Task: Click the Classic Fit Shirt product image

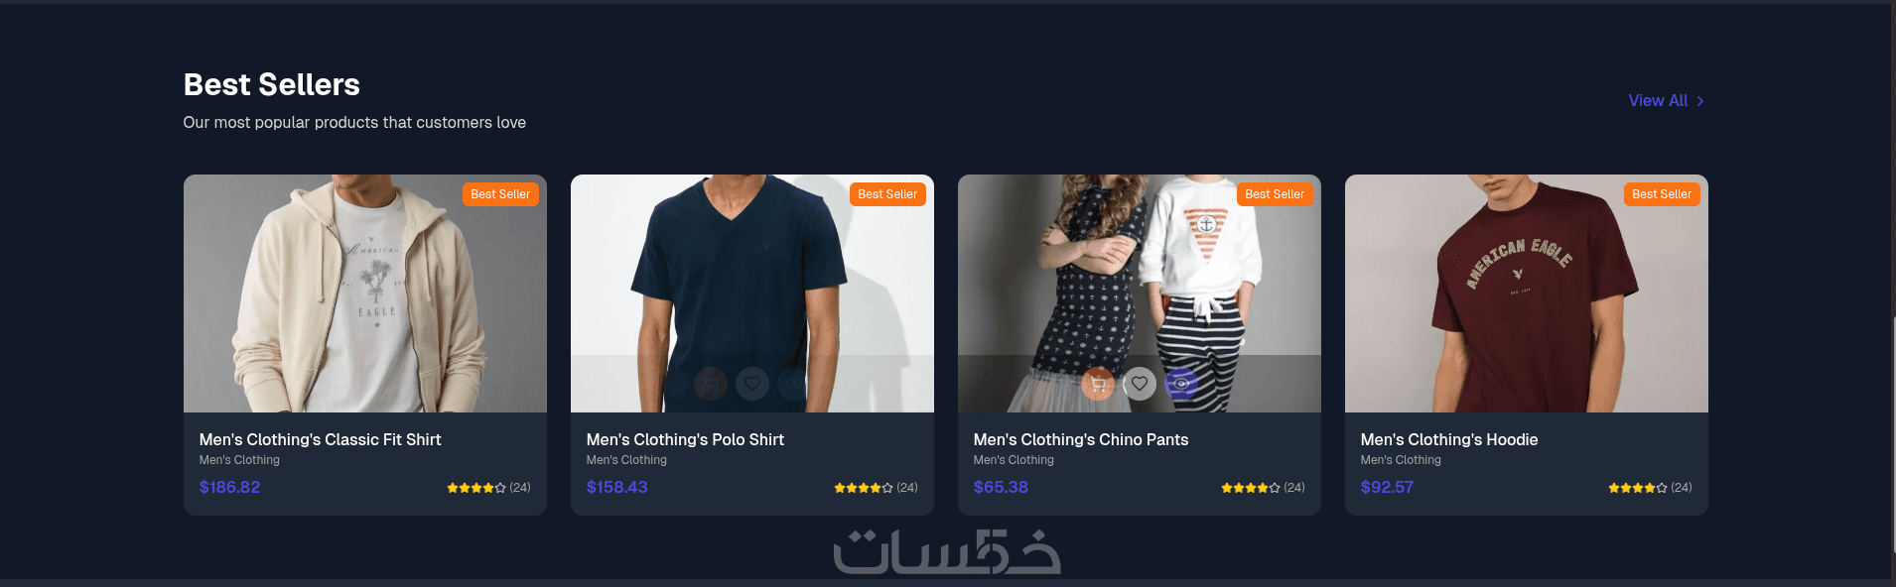Action: pyautogui.click(x=365, y=293)
